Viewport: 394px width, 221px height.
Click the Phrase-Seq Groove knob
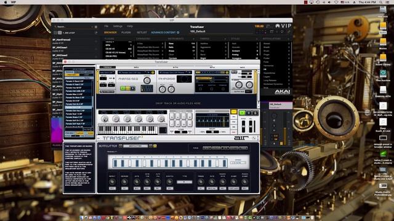click(x=147, y=80)
